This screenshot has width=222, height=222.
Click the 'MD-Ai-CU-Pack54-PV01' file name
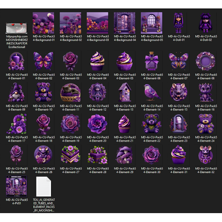(17, 202)
